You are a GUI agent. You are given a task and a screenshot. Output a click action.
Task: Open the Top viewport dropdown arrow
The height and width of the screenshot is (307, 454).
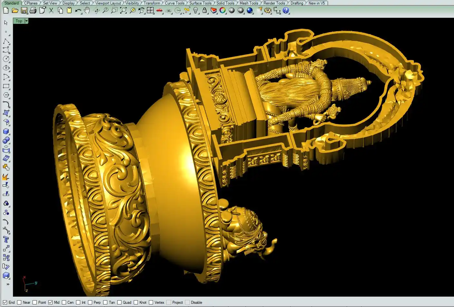click(x=26, y=21)
